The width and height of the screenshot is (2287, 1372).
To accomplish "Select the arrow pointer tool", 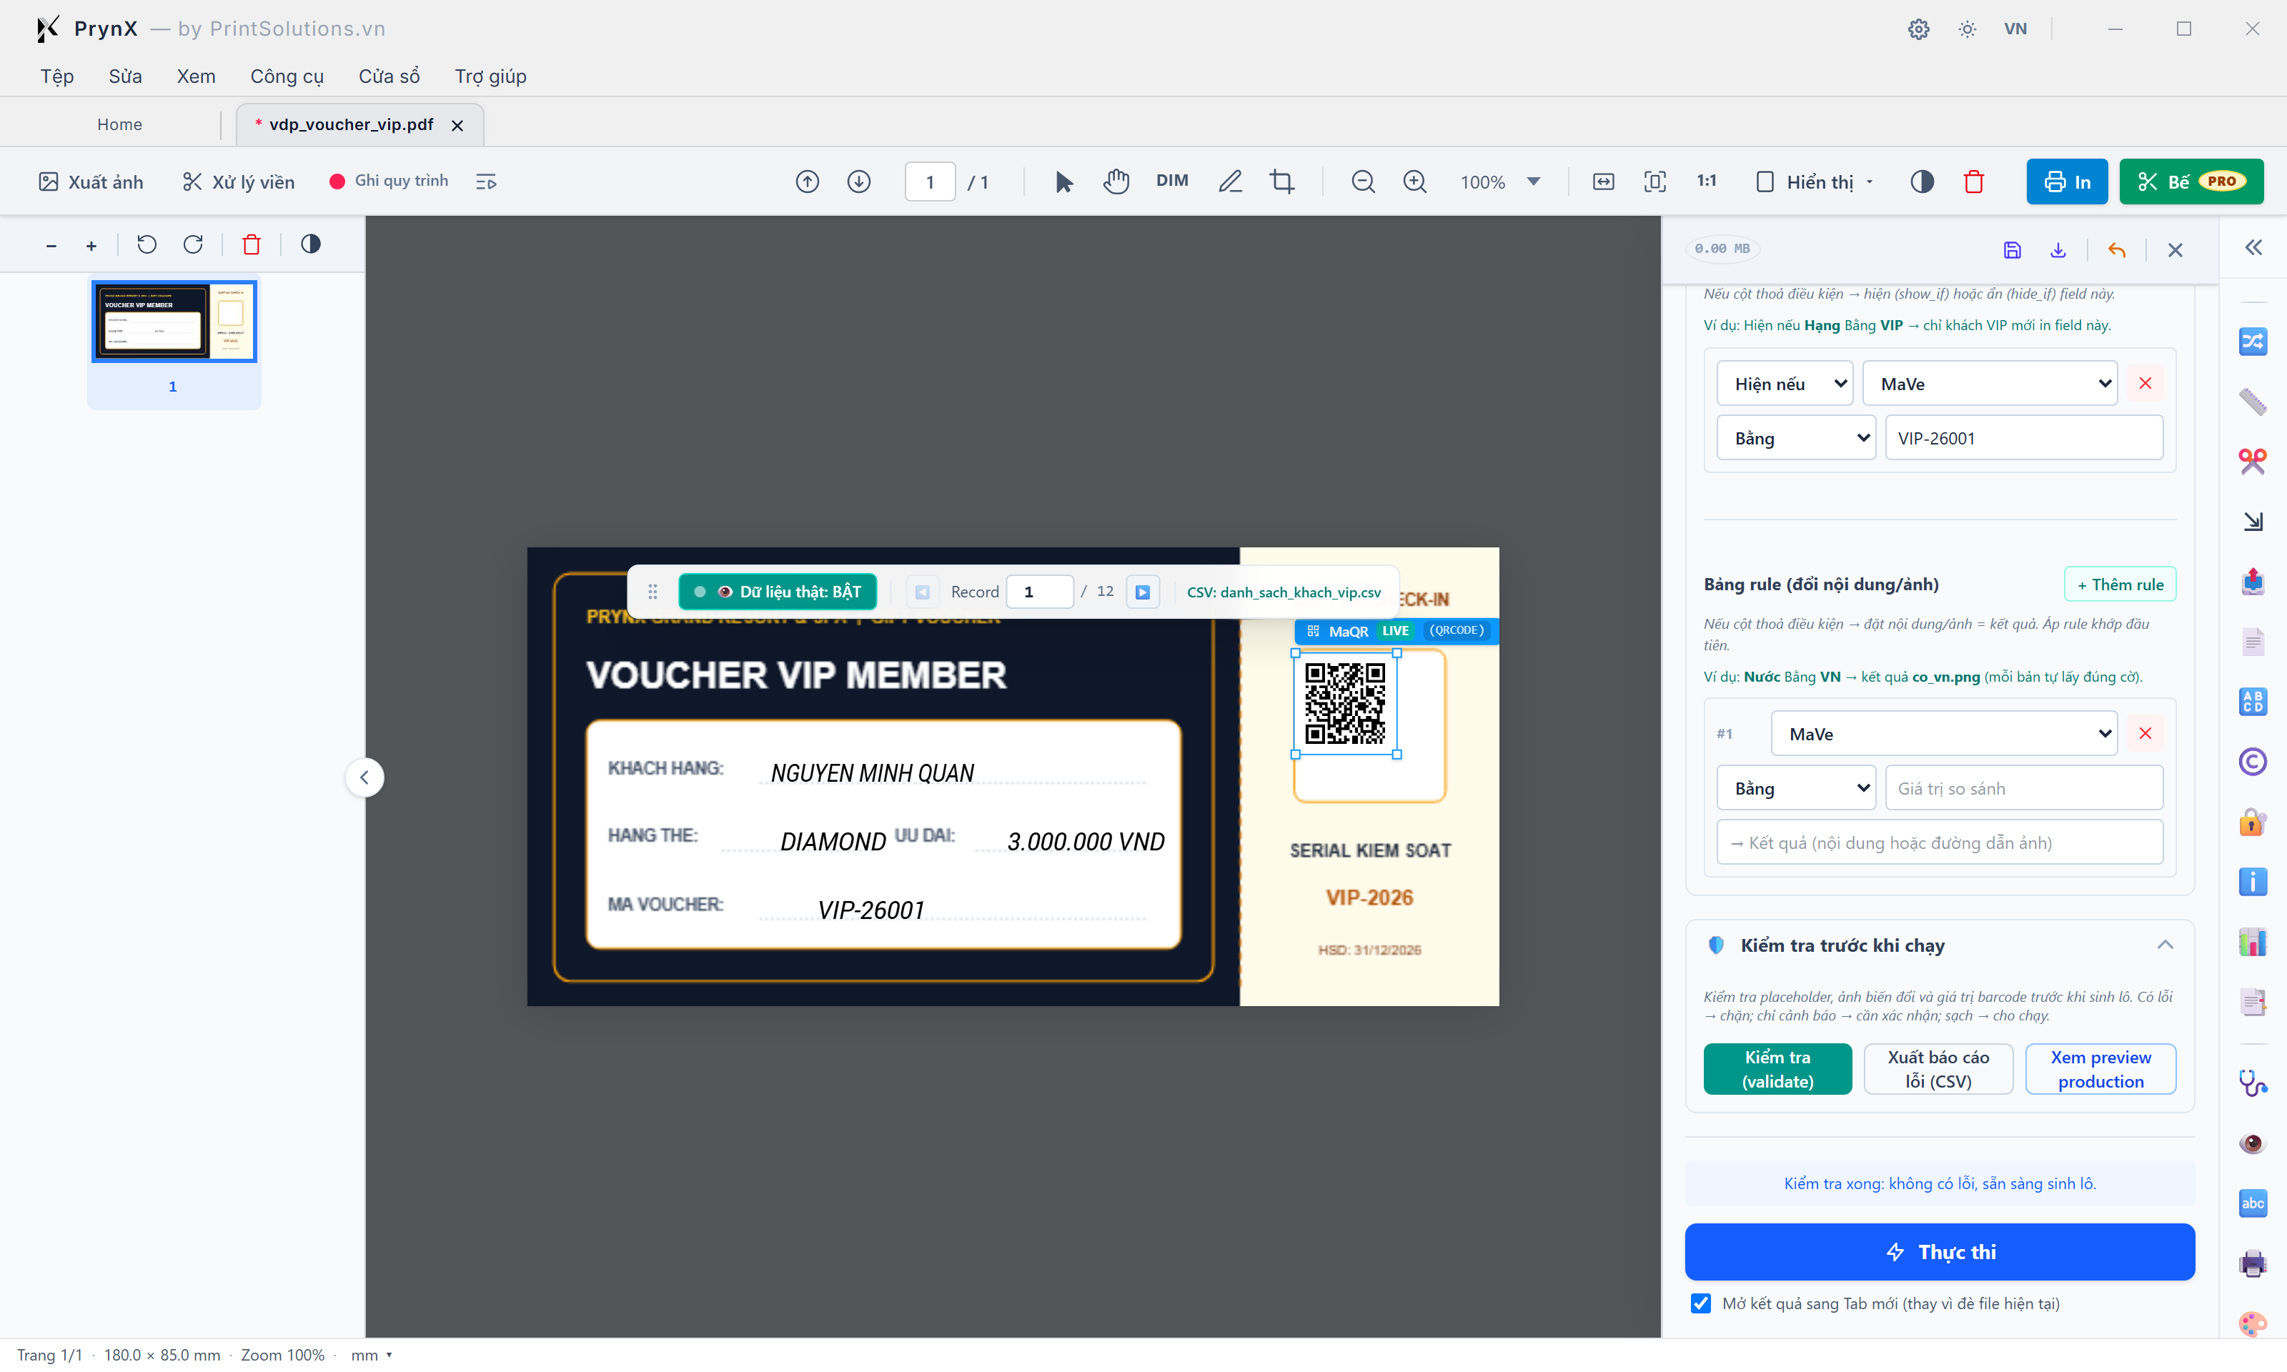I will tap(1063, 182).
